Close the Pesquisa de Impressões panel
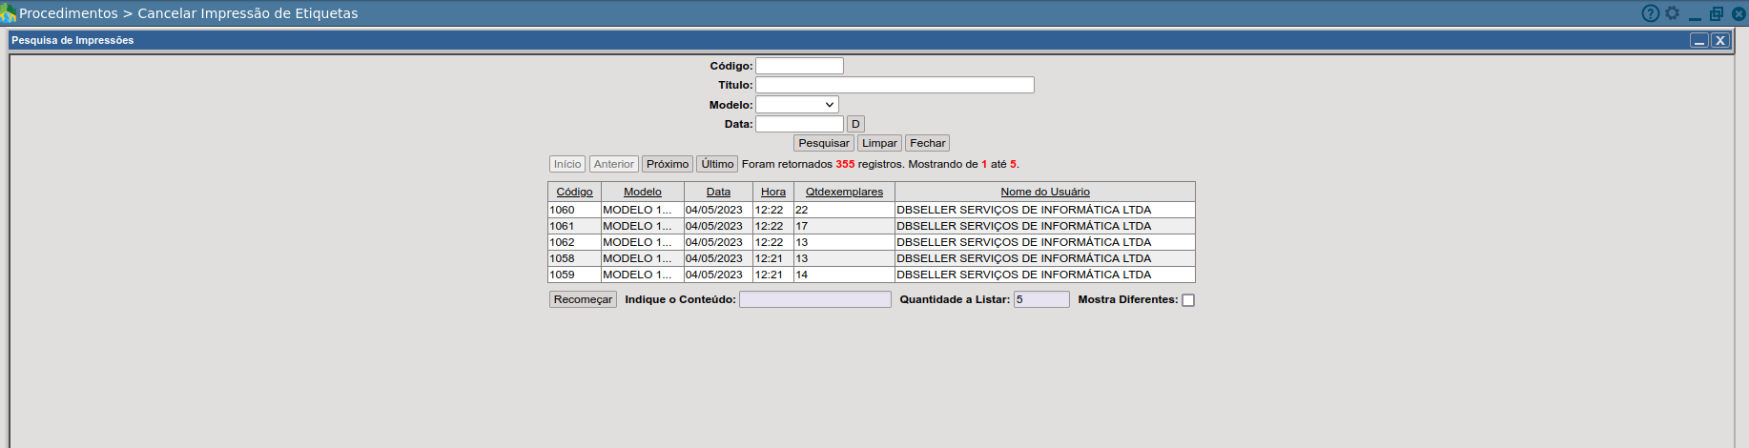Screen dimensions: 1749x448 [x=1719, y=40]
